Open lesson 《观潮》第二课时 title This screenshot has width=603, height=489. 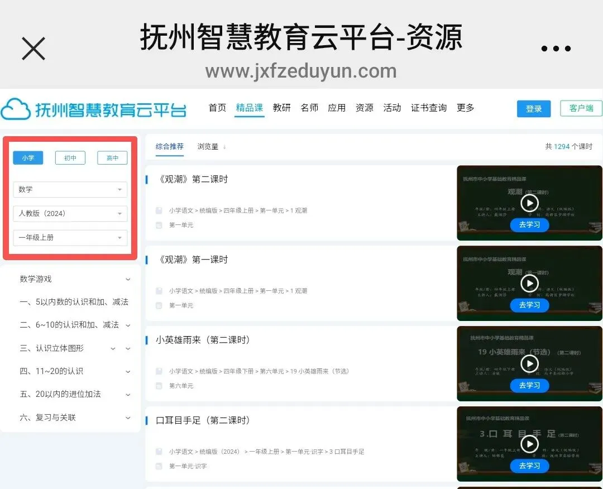tap(192, 179)
